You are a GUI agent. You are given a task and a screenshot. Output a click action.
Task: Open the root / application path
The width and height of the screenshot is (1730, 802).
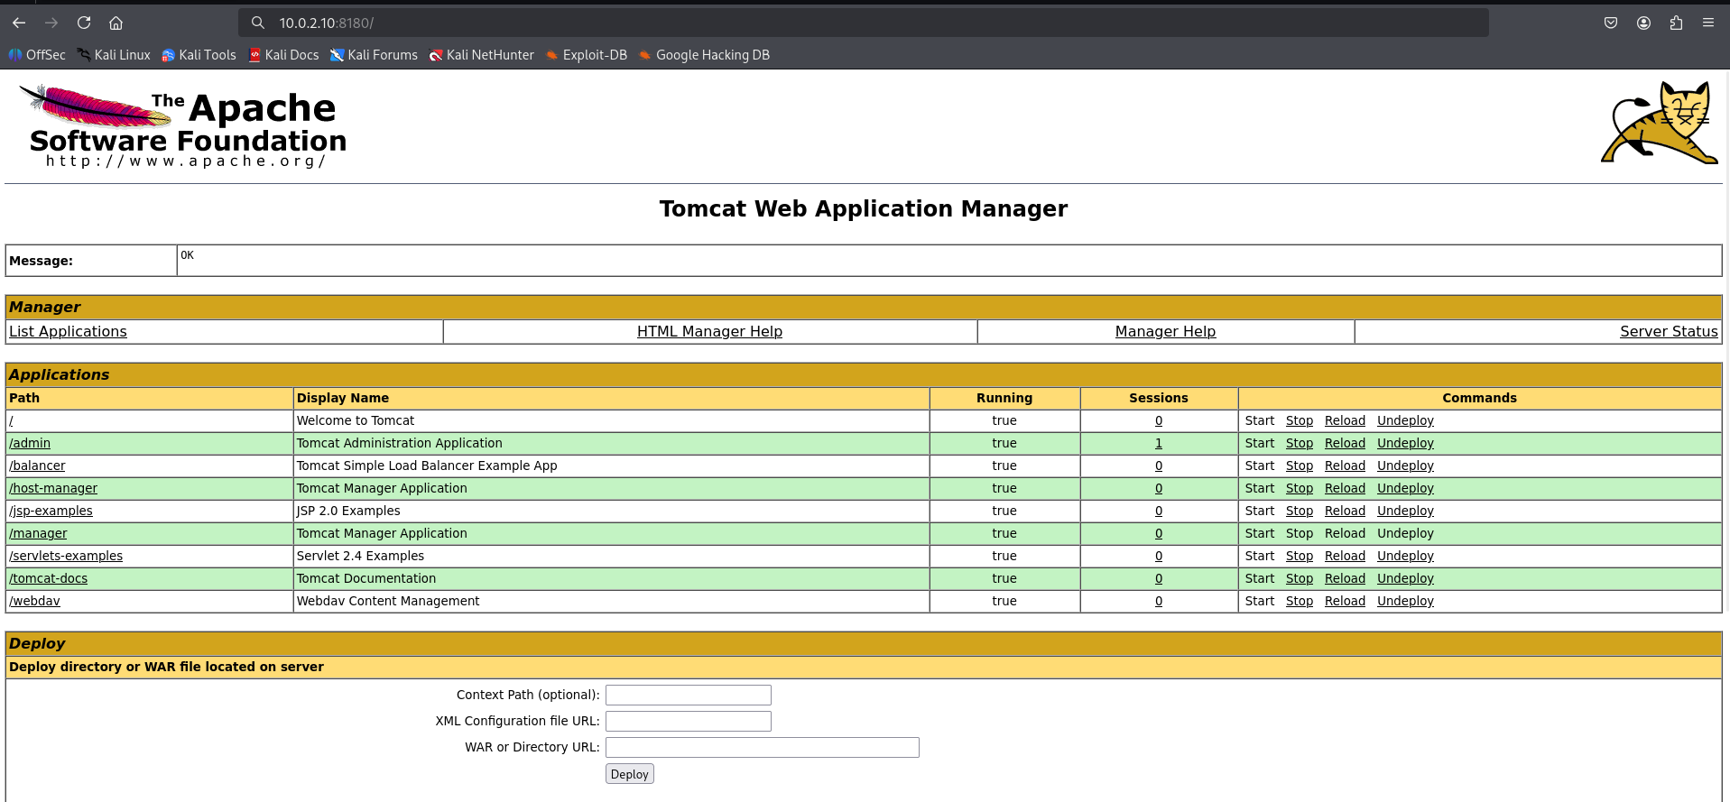pos(11,420)
